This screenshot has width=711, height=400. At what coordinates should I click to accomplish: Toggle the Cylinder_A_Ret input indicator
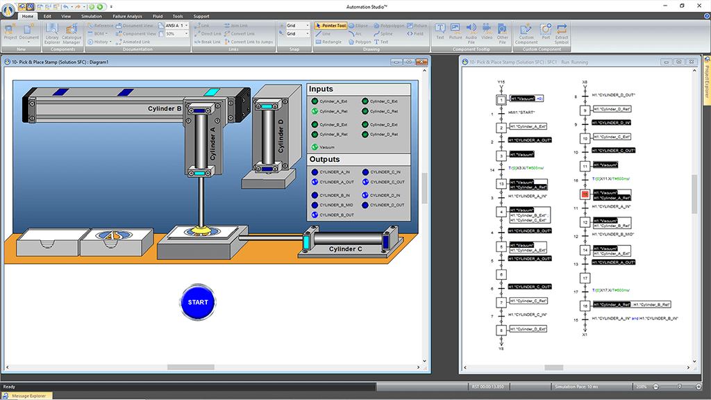[x=315, y=111]
